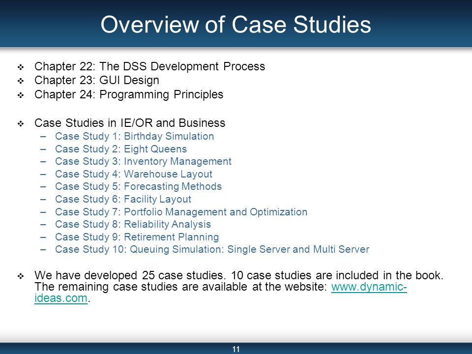The image size is (472, 354).
Task: Open Case Study 2: Eight Queens
Action: [121, 148]
